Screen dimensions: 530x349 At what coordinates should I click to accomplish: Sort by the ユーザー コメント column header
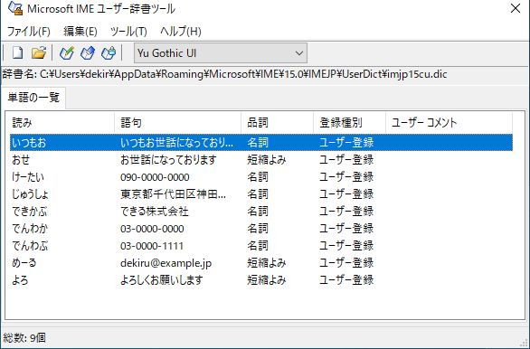(449, 123)
